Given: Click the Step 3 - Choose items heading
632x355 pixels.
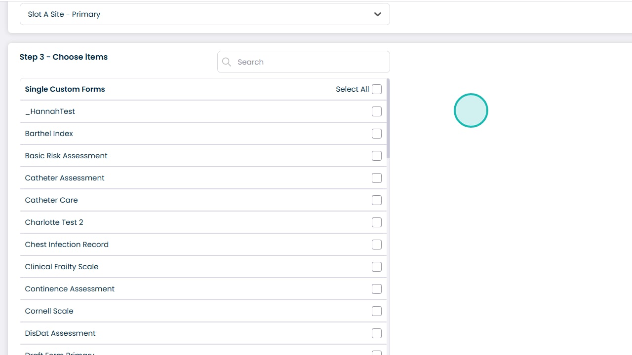Looking at the screenshot, I should pos(64,57).
